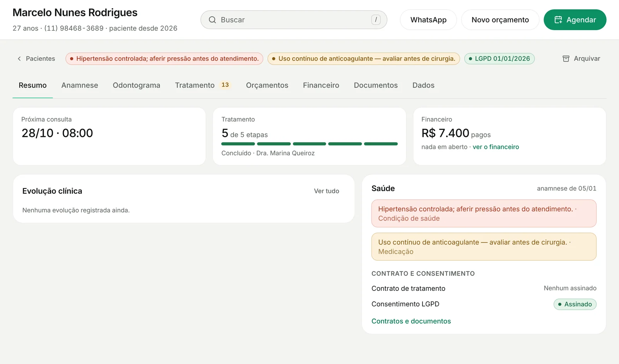Click the search magnifier icon
Viewport: 619px width, 364px height.
point(212,20)
